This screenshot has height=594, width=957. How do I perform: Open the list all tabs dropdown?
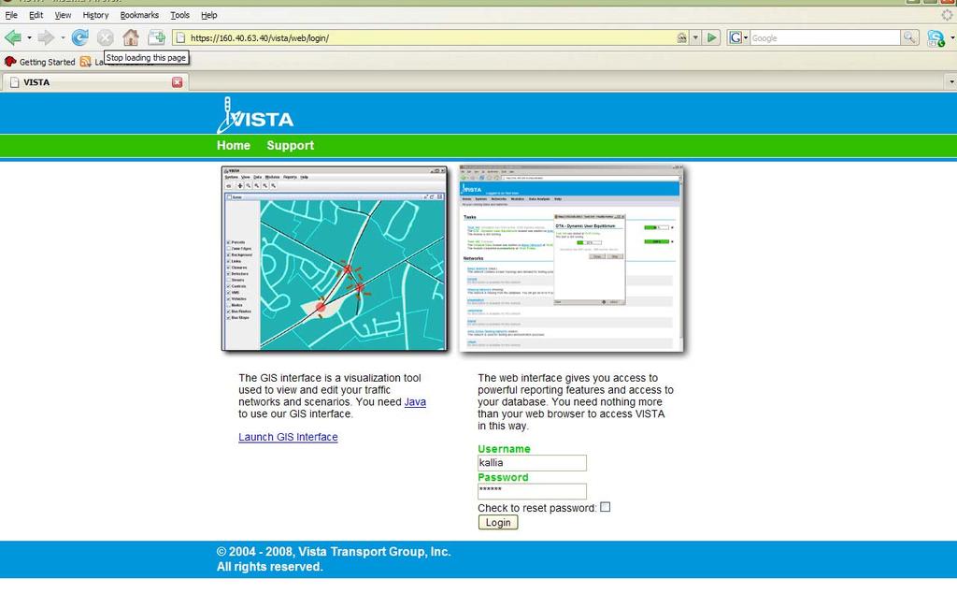click(x=950, y=82)
